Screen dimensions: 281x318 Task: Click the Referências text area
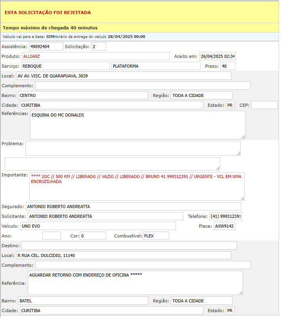tap(138, 125)
